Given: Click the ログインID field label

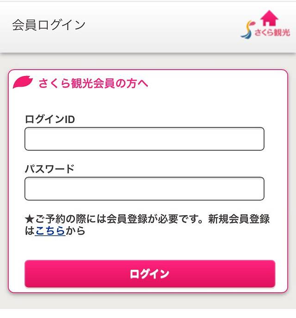Looking at the screenshot, I should tap(50, 120).
